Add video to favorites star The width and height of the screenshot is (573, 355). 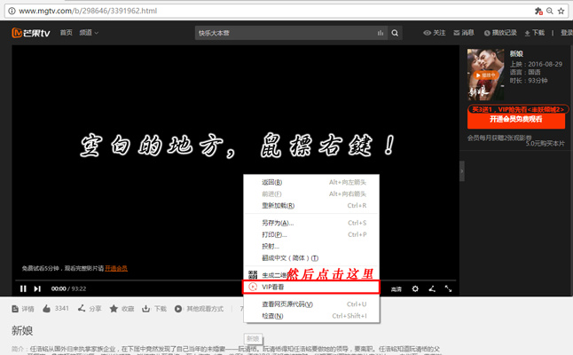(x=114, y=309)
